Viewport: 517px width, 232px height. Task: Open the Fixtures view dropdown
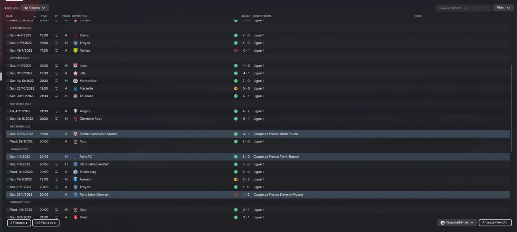pos(35,8)
